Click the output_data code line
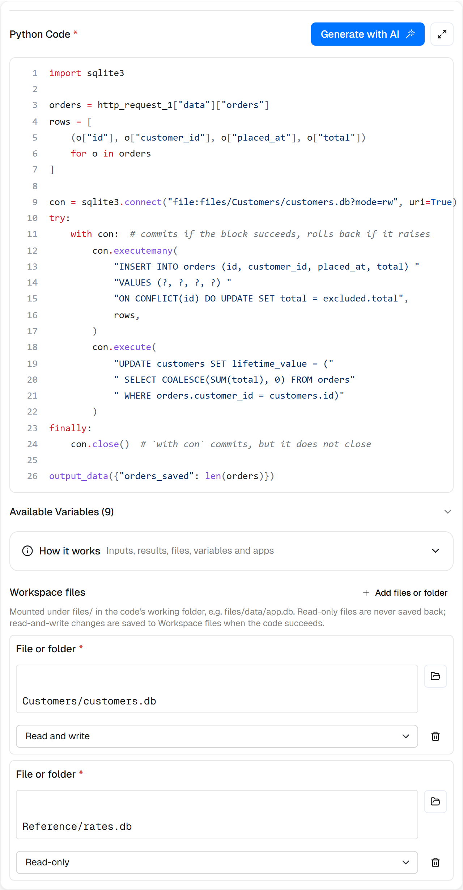This screenshot has height=890, width=463. pyautogui.click(x=162, y=476)
